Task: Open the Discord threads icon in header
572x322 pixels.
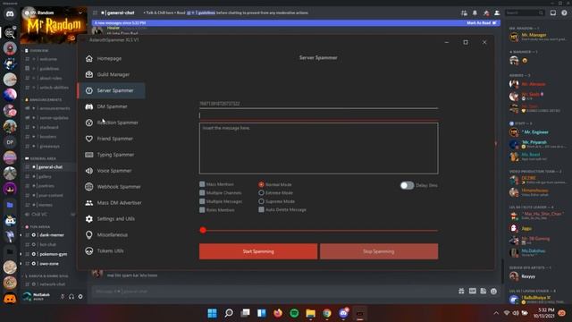Action: click(464, 13)
